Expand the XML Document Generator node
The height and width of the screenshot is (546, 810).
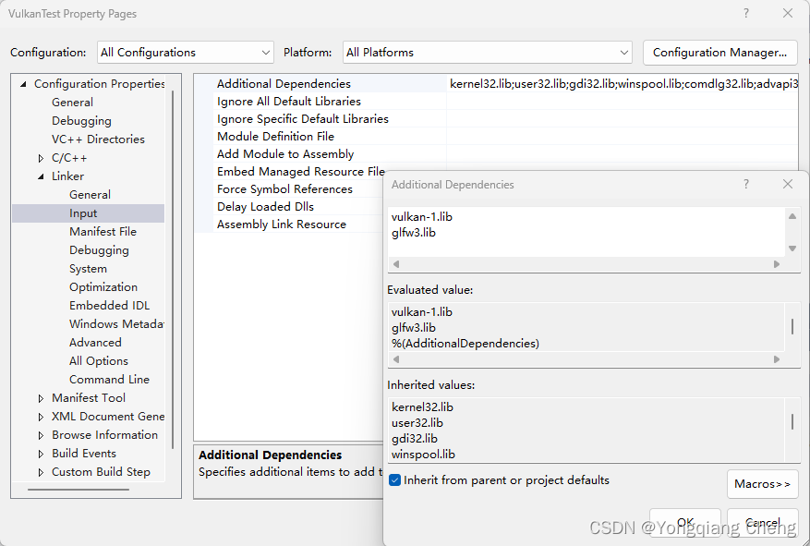[x=40, y=416]
